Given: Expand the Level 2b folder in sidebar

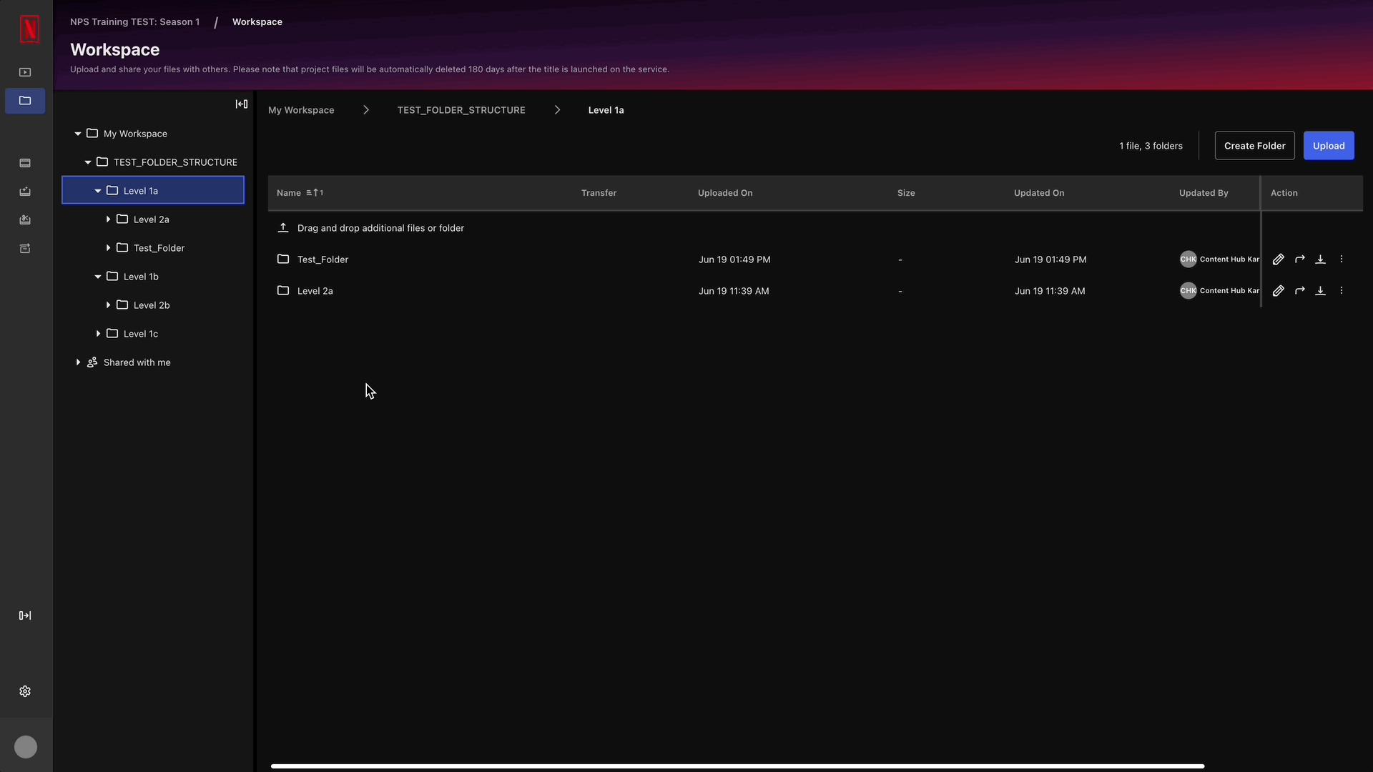Looking at the screenshot, I should (109, 305).
